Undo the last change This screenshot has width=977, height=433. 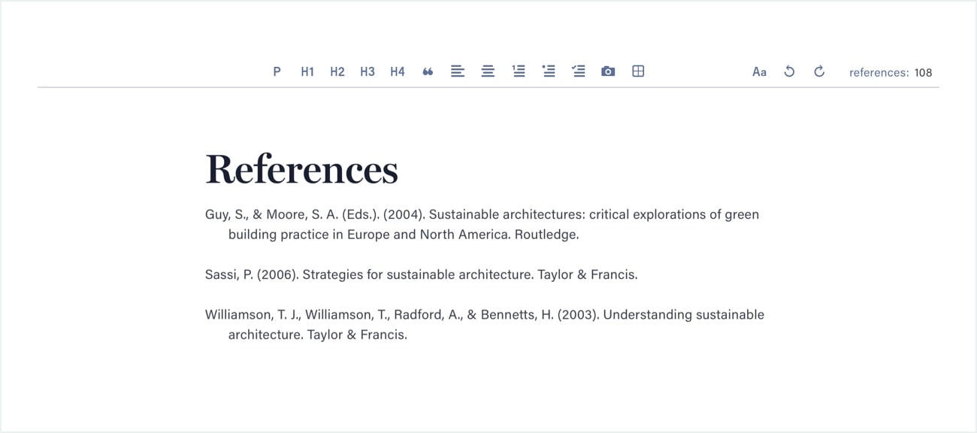(789, 71)
